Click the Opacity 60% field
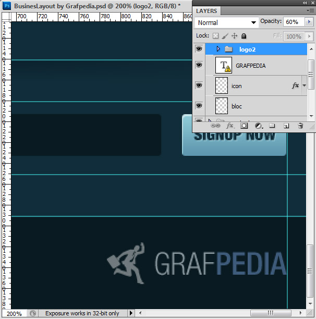316x319 pixels. (294, 22)
